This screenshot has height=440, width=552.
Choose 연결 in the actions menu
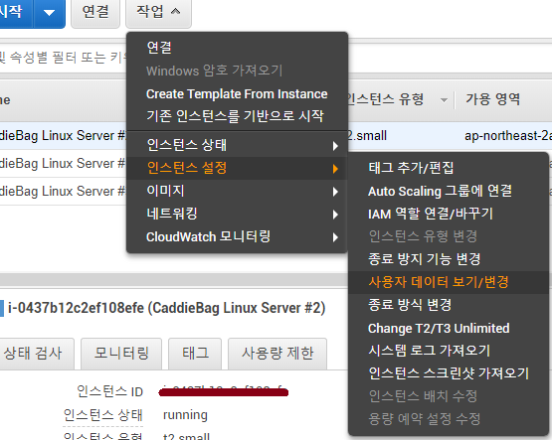click(237, 47)
